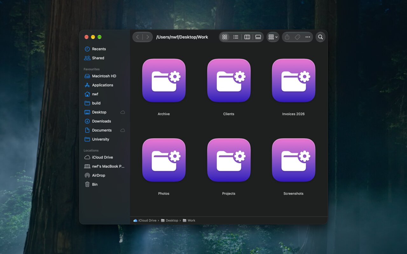Click the search magnifier button

point(321,37)
